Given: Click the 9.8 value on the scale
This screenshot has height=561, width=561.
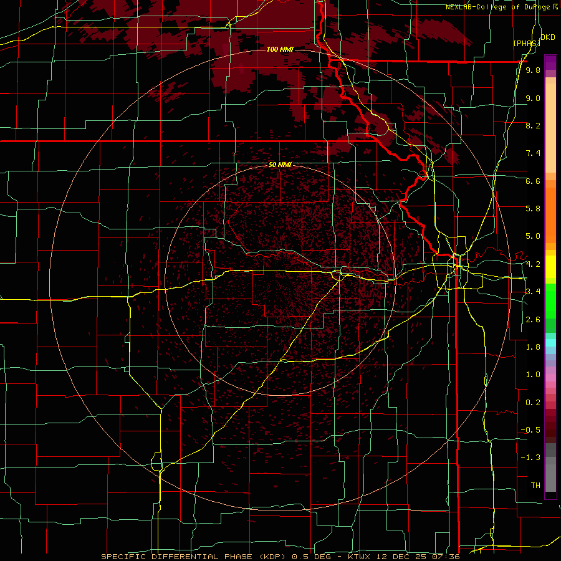Looking at the screenshot, I should (533, 70).
